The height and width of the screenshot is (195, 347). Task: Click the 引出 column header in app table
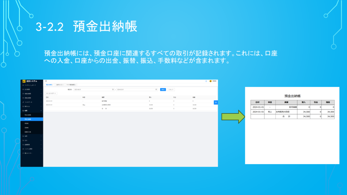pyautogui.click(x=175, y=97)
